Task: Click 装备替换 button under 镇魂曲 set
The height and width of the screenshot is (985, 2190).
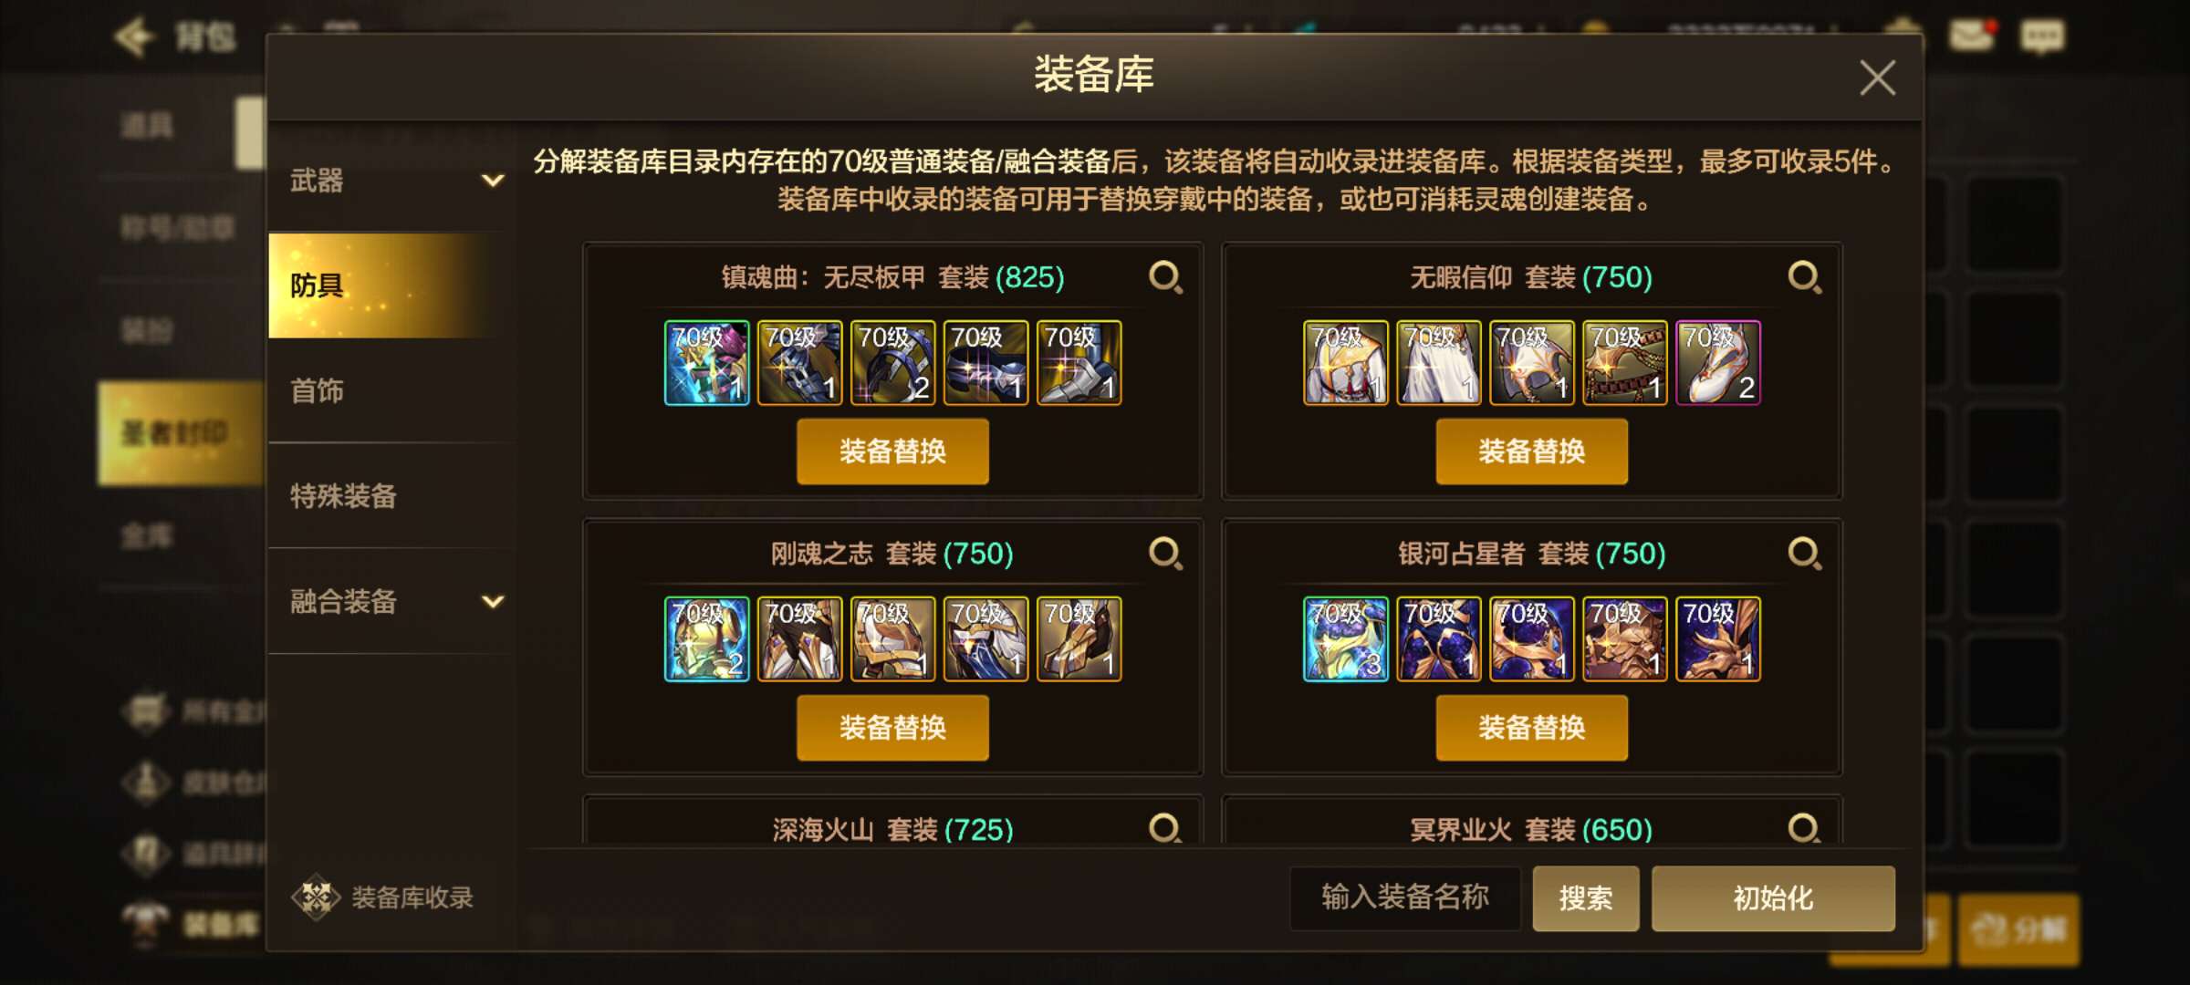Action: (x=892, y=451)
